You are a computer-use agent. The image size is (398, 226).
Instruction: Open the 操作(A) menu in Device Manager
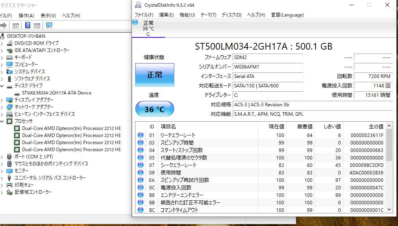point(26,15)
